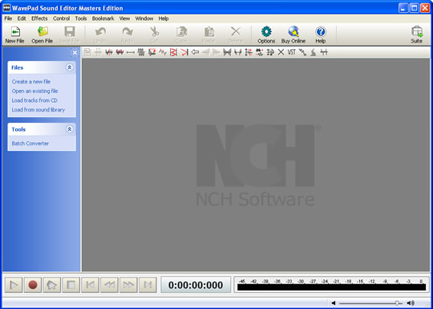Click the Paste clipboard icon
This screenshot has width=433, height=309.
tap(208, 31)
